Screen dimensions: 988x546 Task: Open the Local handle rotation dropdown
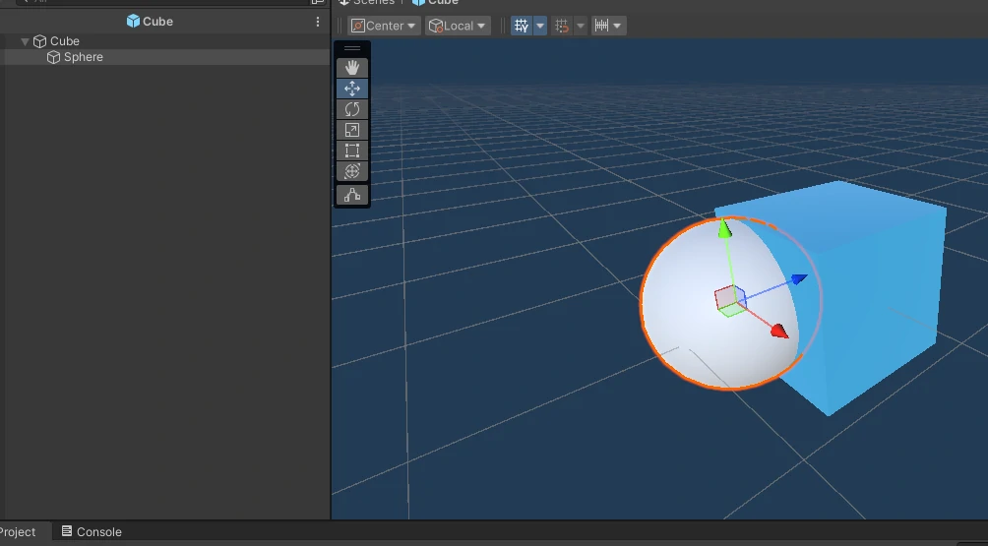click(459, 26)
